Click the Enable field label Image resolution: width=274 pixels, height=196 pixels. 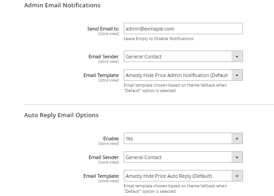[x=111, y=139]
